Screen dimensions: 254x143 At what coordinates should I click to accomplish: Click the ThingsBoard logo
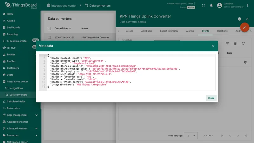(x=21, y=5)
